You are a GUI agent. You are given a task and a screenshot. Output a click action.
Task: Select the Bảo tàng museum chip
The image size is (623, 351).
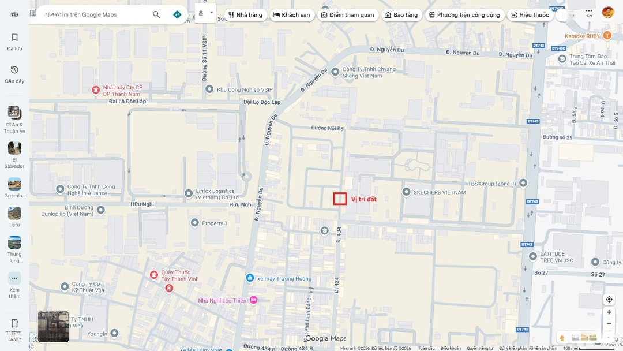[x=401, y=14]
